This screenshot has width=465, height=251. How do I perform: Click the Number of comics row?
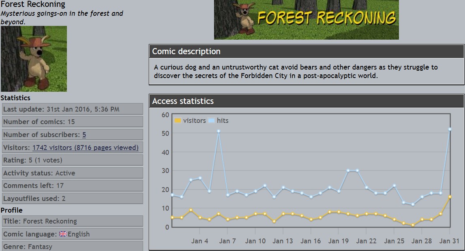click(73, 122)
